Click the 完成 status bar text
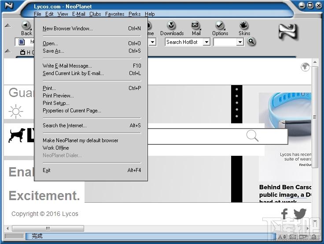The image size is (324, 244). tap(37, 236)
